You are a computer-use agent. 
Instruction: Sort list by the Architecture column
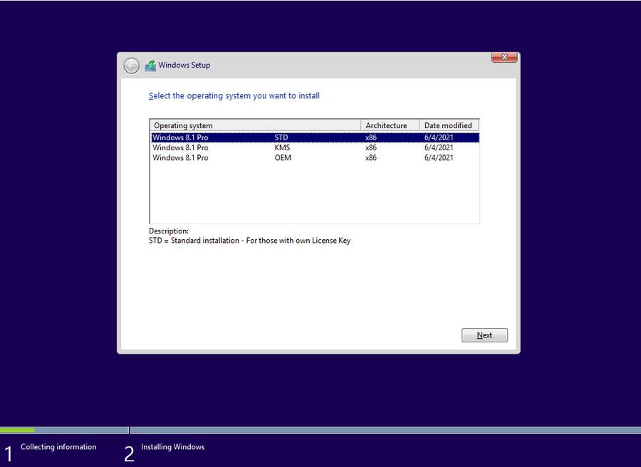(x=388, y=125)
